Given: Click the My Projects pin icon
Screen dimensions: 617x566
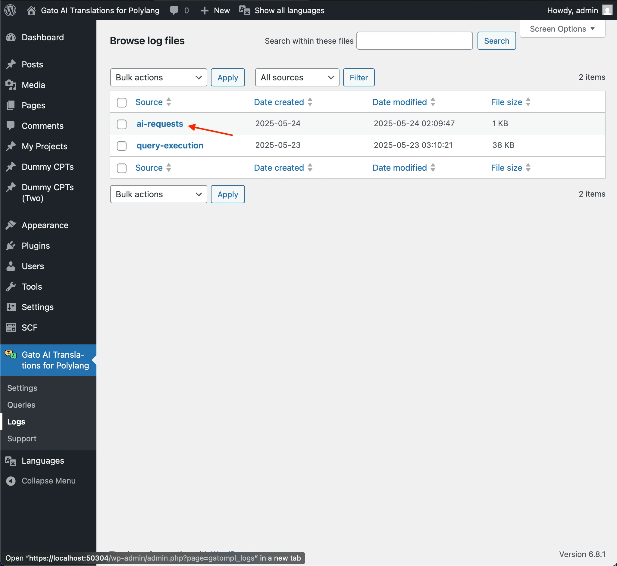Looking at the screenshot, I should point(11,146).
